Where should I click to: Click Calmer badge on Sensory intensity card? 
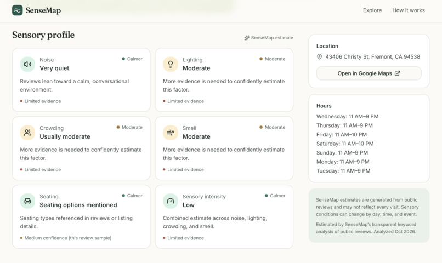tap(275, 196)
